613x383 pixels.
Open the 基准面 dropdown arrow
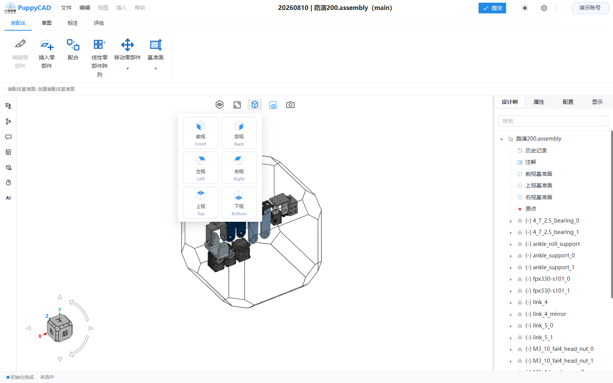click(156, 69)
